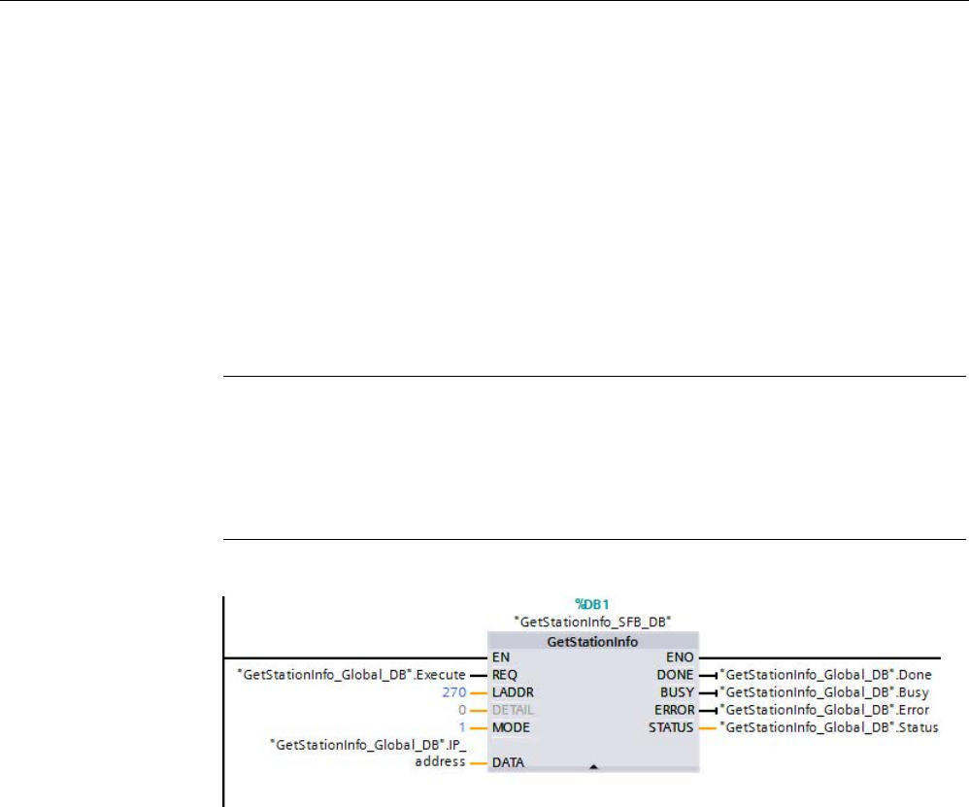Click the LADDR parameter label
969x807 pixels.
pos(513,692)
